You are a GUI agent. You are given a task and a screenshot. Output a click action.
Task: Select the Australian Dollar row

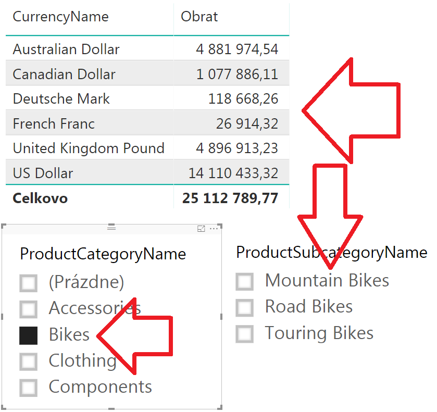(x=147, y=49)
